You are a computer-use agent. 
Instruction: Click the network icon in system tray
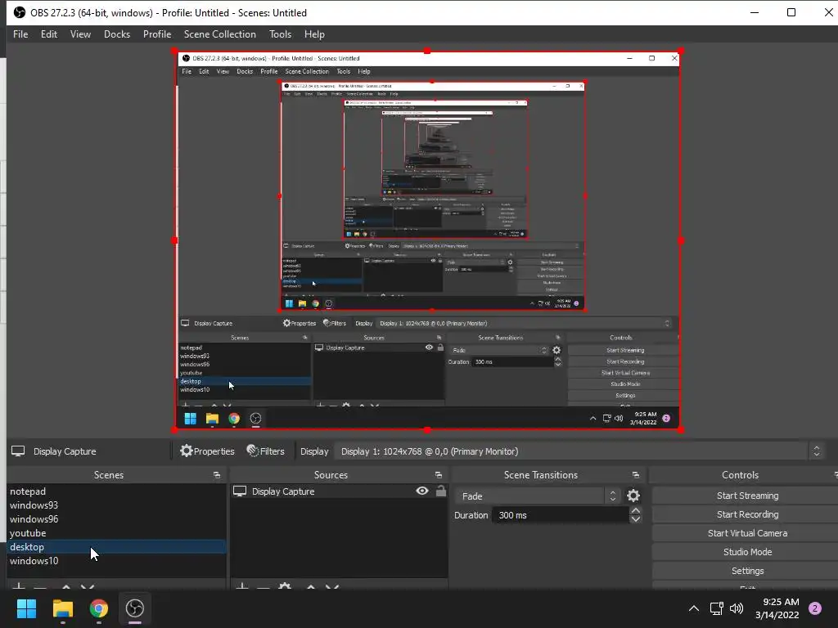coord(716,608)
